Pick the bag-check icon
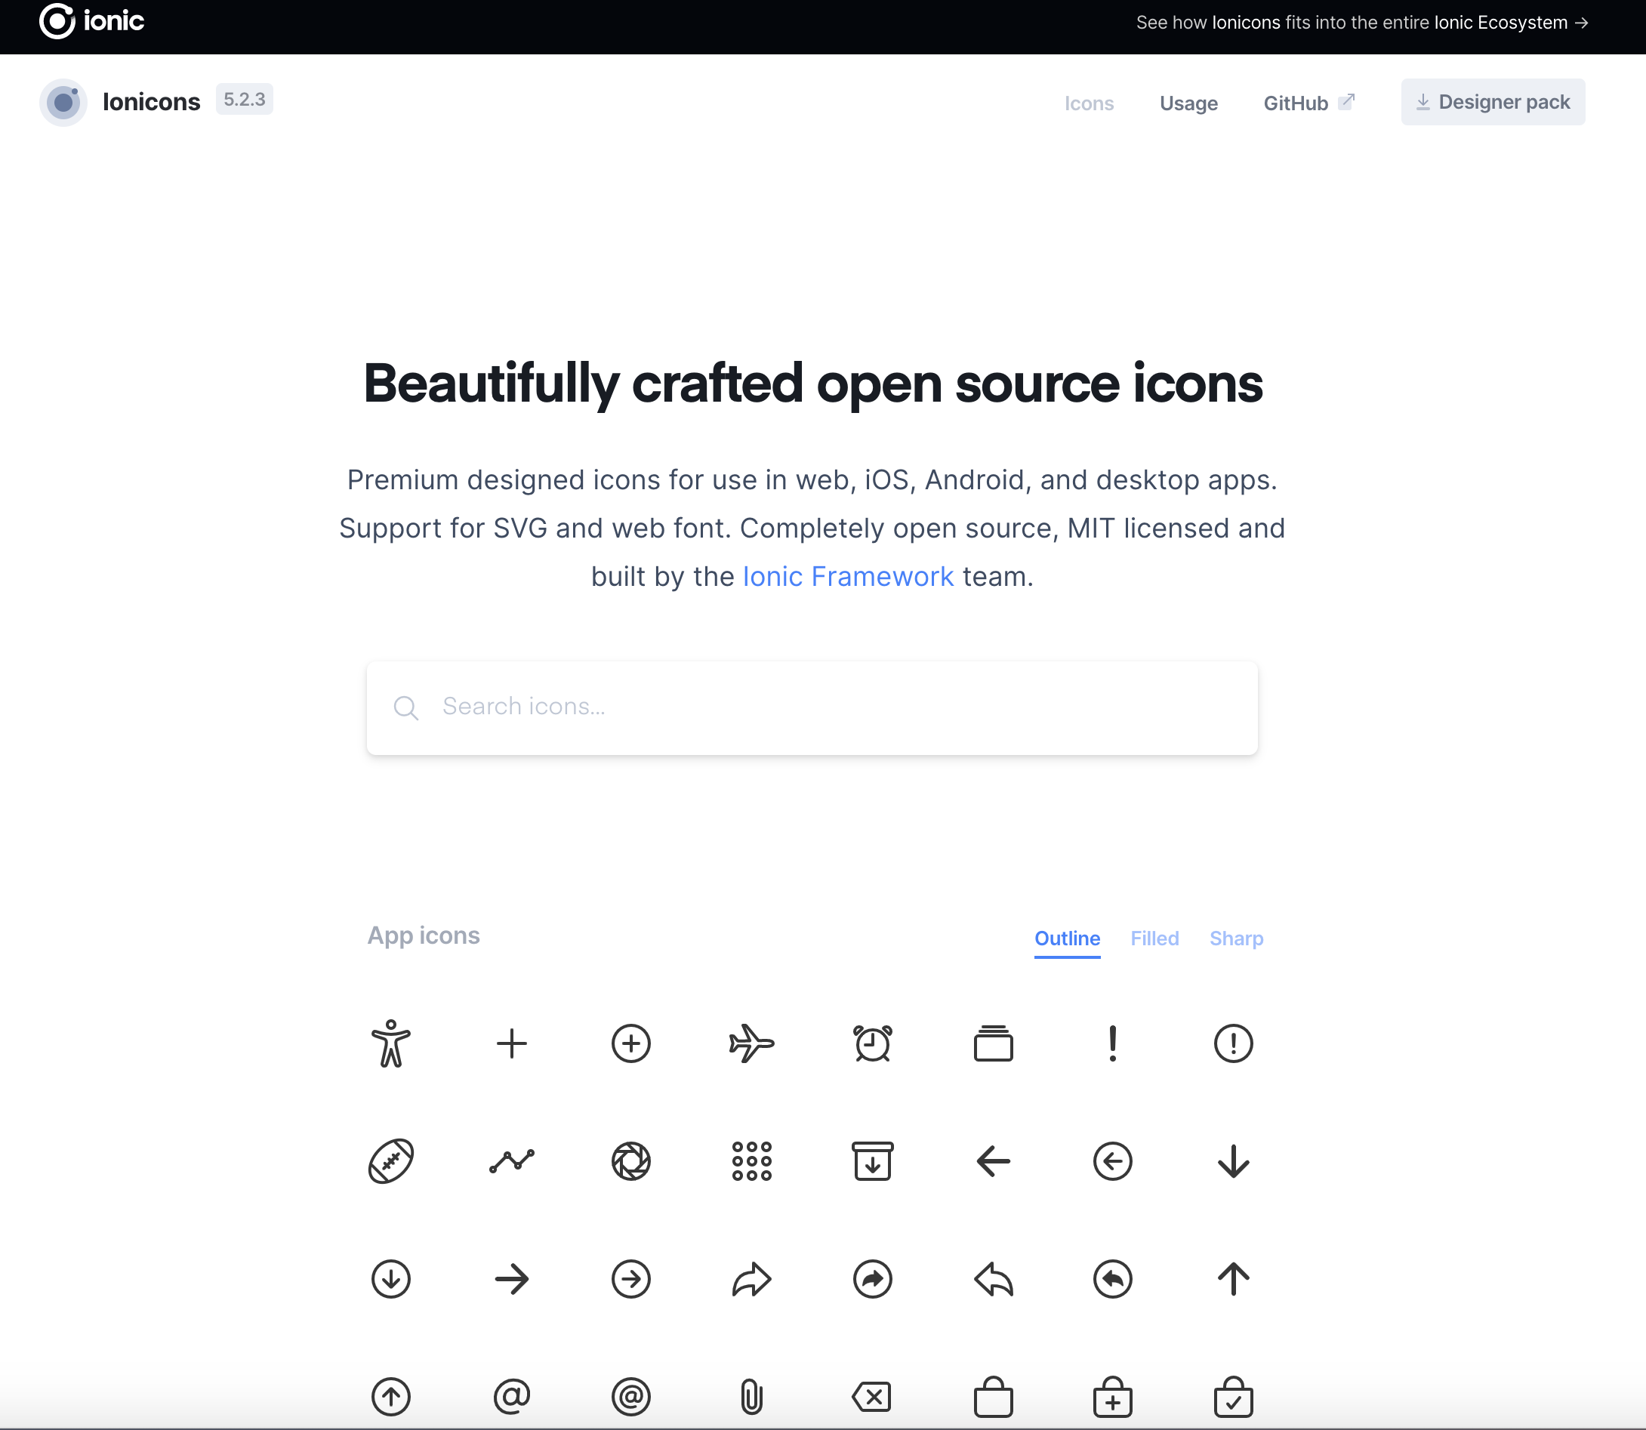1646x1430 pixels. click(x=1234, y=1397)
